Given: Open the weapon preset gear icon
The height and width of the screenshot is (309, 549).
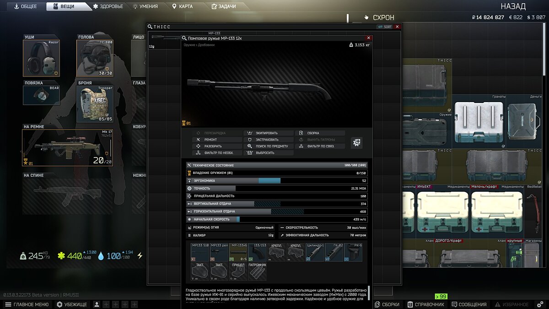Looking at the screenshot, I should point(357,142).
